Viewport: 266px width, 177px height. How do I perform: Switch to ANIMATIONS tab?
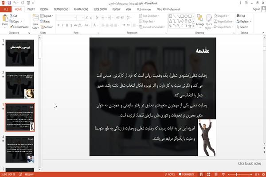[x=81, y=9]
